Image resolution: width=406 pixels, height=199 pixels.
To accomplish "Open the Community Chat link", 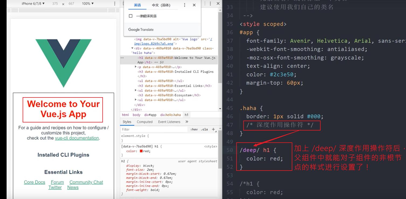I will tap(86, 182).
